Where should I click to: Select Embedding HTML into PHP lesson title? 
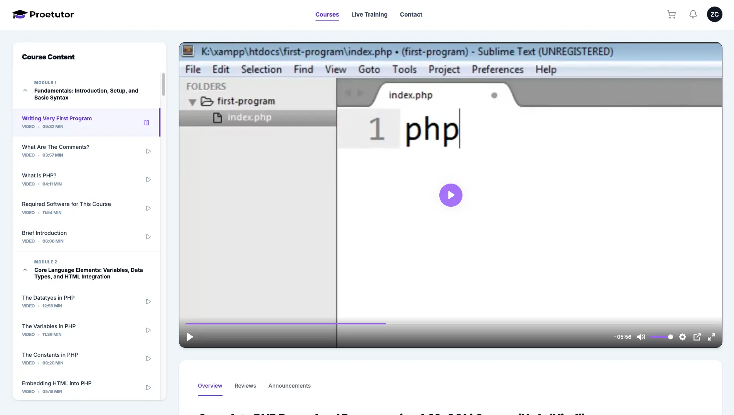click(57, 383)
